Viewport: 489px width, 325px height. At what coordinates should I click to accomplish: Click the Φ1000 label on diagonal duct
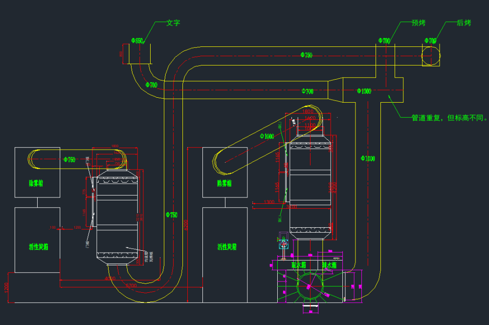tap(267, 136)
